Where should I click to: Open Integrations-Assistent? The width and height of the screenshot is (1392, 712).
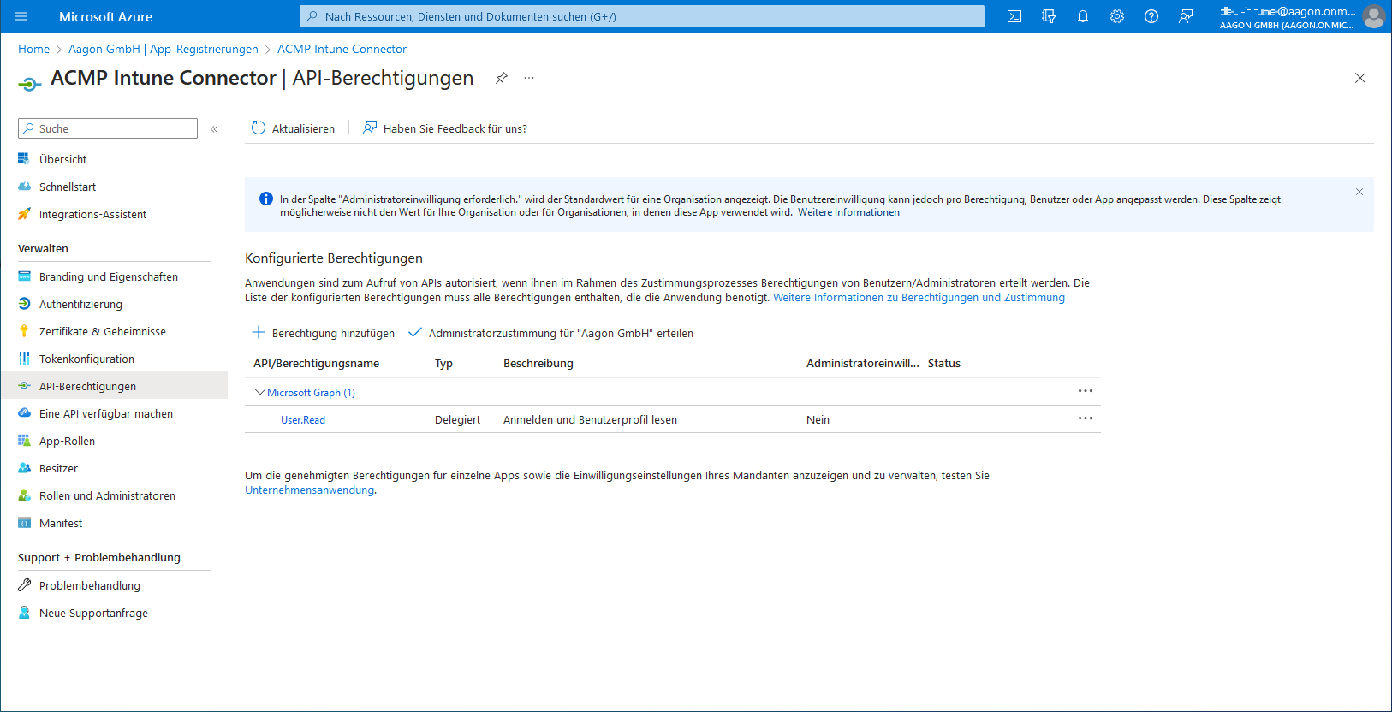click(92, 214)
